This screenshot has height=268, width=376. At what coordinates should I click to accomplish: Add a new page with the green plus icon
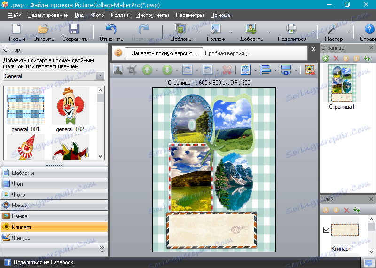(326, 58)
